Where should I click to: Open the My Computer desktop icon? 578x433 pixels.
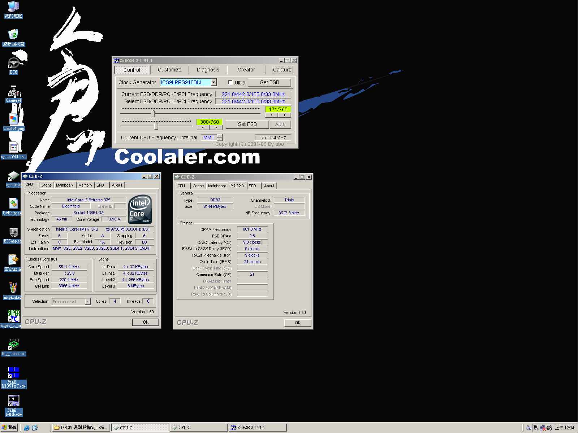[x=13, y=10]
